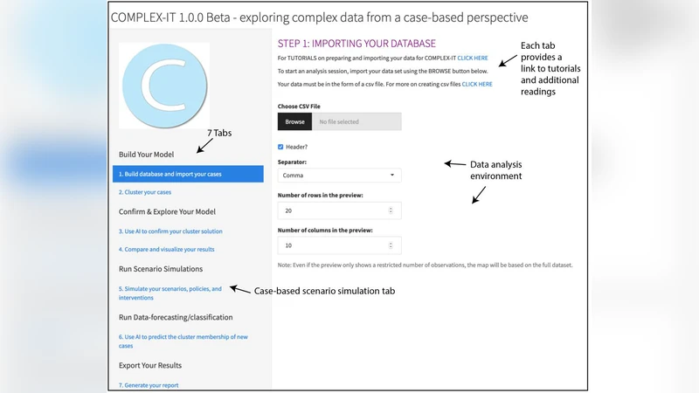Click the 'No file selected' file field
Screen dimensions: 699x393
[356, 121]
